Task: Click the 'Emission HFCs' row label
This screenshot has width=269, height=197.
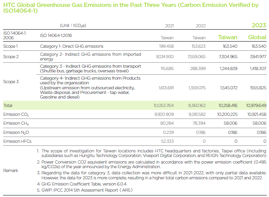Action: pos(17,142)
